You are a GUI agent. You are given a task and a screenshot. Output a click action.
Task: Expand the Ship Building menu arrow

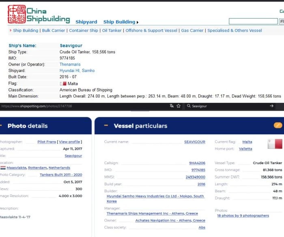pyautogui.click(x=138, y=22)
